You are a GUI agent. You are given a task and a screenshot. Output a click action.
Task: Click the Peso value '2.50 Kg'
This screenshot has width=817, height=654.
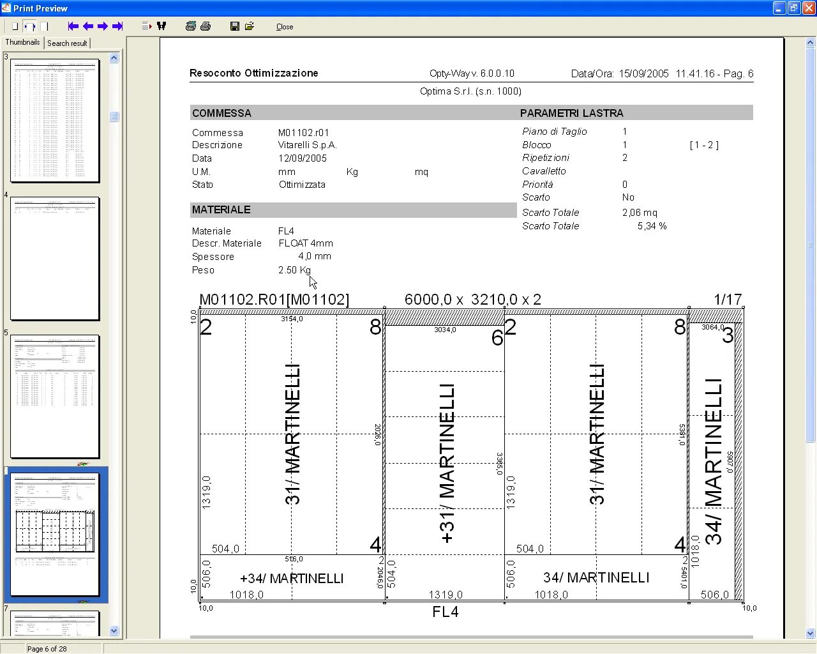294,270
